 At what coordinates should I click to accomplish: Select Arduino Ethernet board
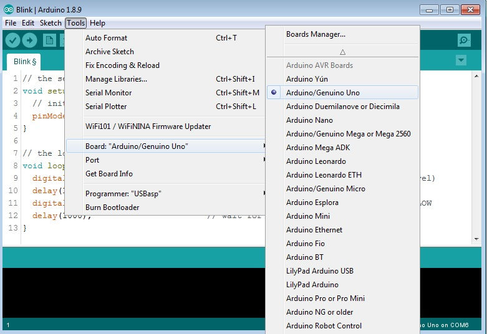[342, 230]
